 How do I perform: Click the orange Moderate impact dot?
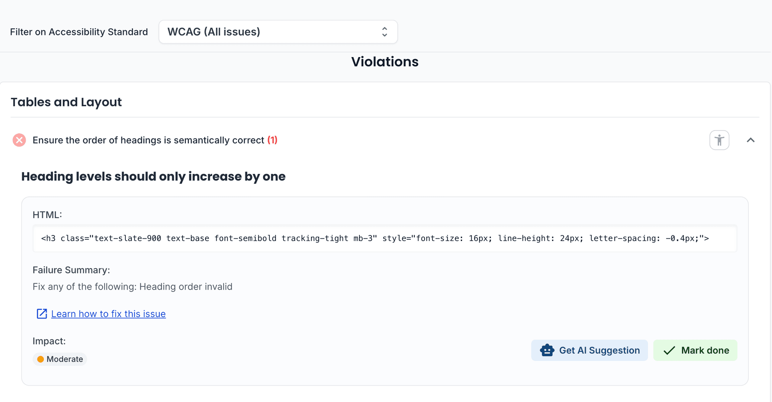pyautogui.click(x=41, y=359)
